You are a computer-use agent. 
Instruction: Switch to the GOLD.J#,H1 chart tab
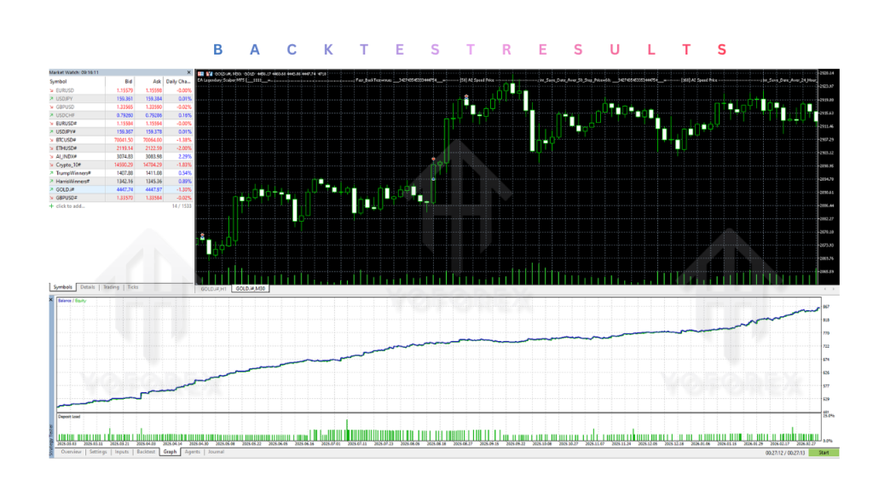(215, 287)
